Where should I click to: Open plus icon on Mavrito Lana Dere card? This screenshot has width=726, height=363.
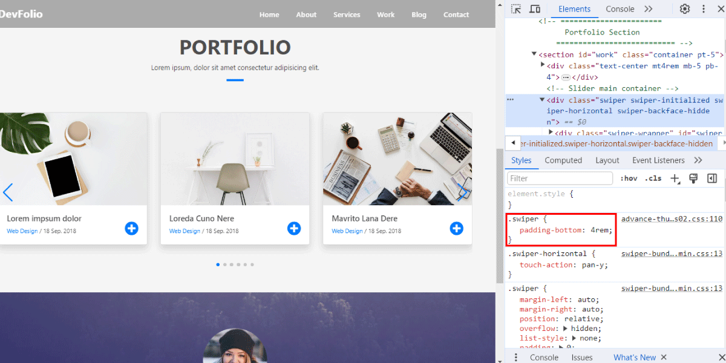pos(457,228)
